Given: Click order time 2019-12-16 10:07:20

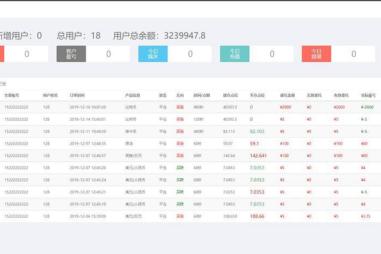Looking at the screenshot, I should click(x=88, y=107).
